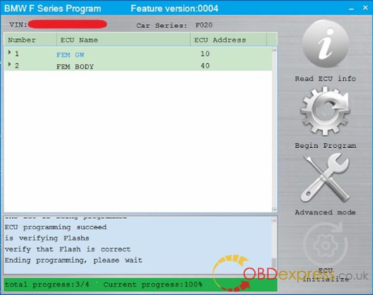The width and height of the screenshot is (373, 295).
Task: Click the Number column header
Action: pos(30,40)
